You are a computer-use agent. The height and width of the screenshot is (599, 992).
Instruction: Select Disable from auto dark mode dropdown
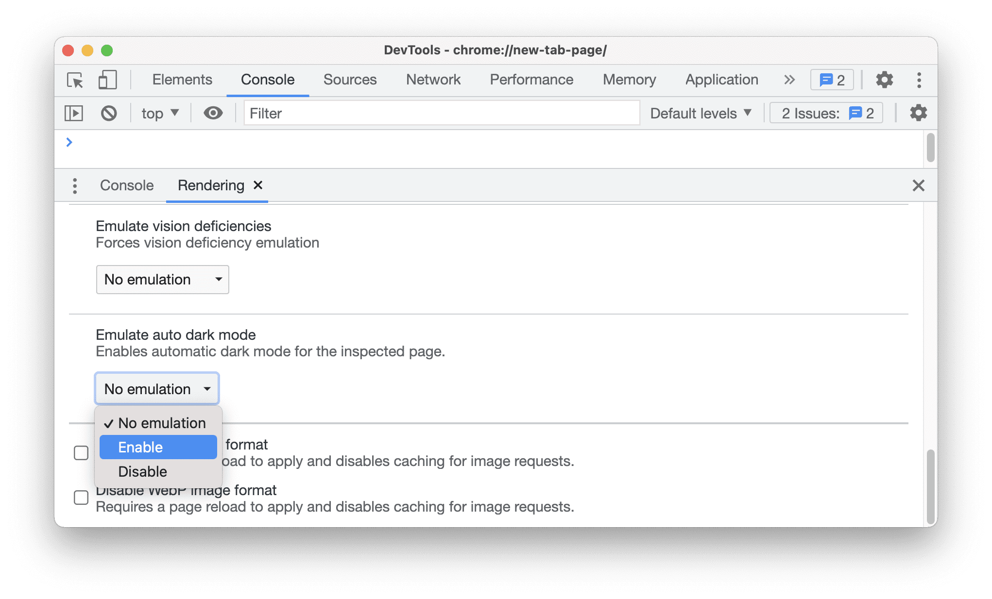point(142,471)
